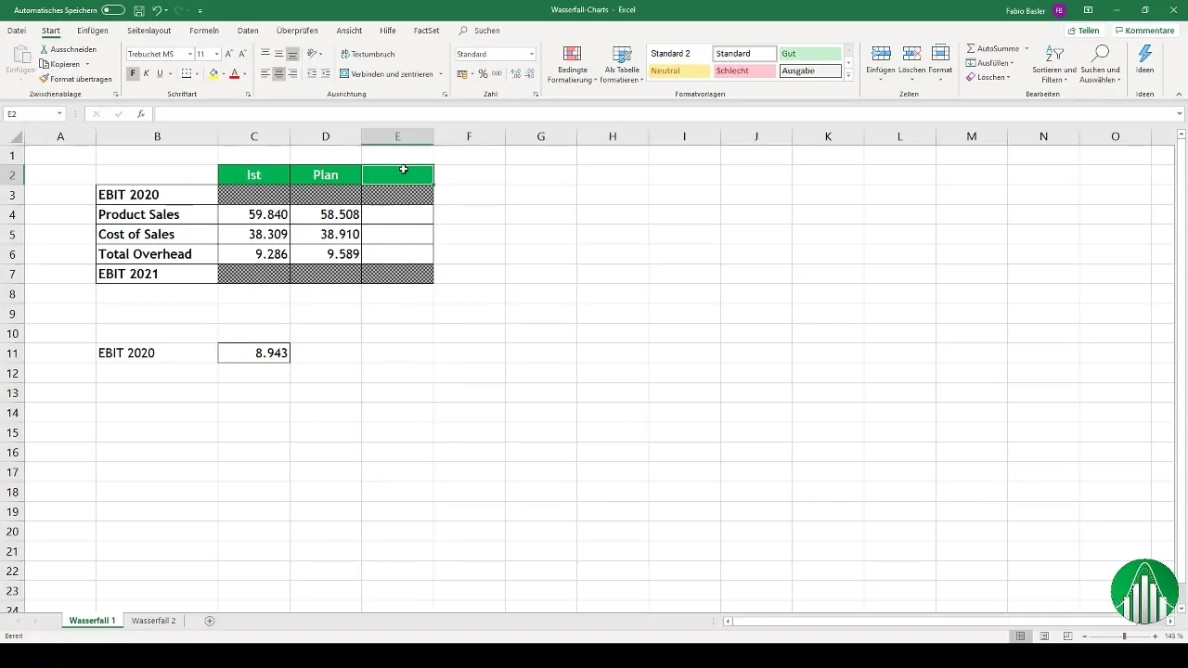
Task: Apply the Neutral cell style
Action: [x=679, y=71]
